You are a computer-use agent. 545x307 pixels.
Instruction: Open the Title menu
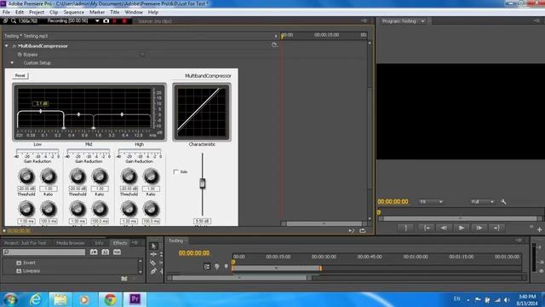click(x=115, y=12)
